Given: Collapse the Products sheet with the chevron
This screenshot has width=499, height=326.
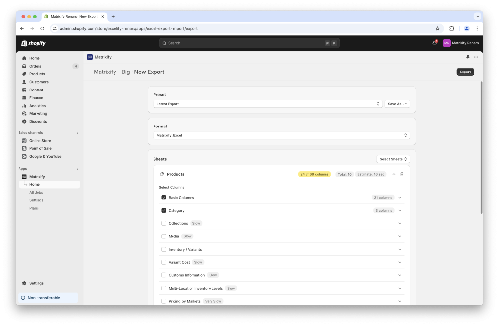Looking at the screenshot, I should tap(394, 174).
